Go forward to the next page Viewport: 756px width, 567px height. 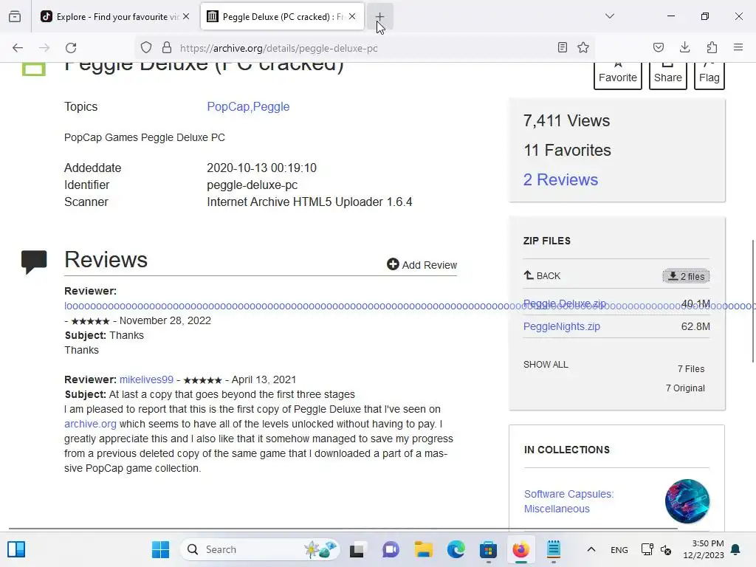tap(44, 47)
